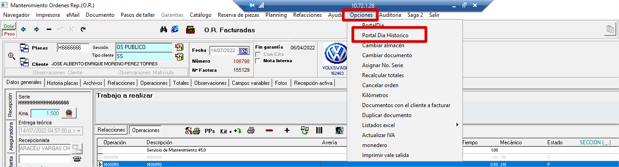Image resolution: width=619 pixels, height=167 pixels.
Task: Choose Recalcular totales from Opciones menu
Action: click(383, 75)
